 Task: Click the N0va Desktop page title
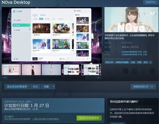16,2
